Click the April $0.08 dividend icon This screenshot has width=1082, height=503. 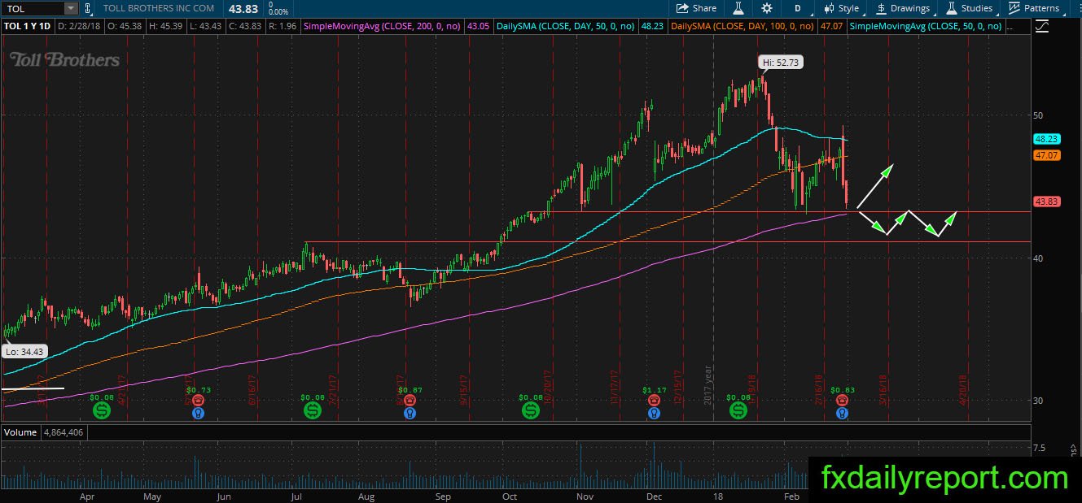[x=101, y=410]
